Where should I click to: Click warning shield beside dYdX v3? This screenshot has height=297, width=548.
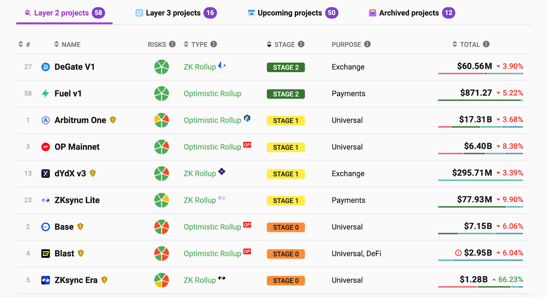(92, 173)
